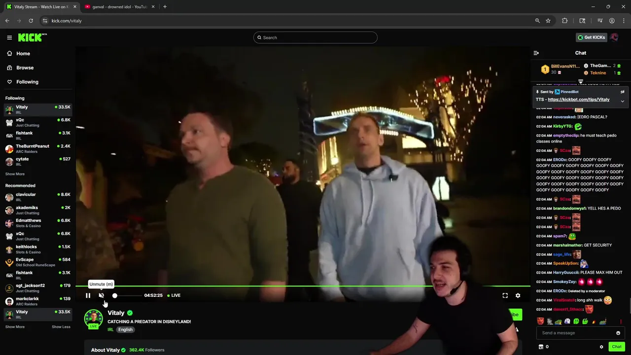The height and width of the screenshot is (355, 631).
Task: Click Vitaly channel name below video
Action: 116,313
